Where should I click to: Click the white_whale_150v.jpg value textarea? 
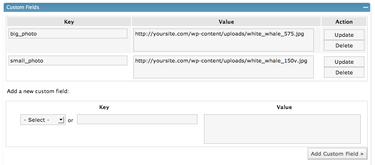click(x=223, y=67)
